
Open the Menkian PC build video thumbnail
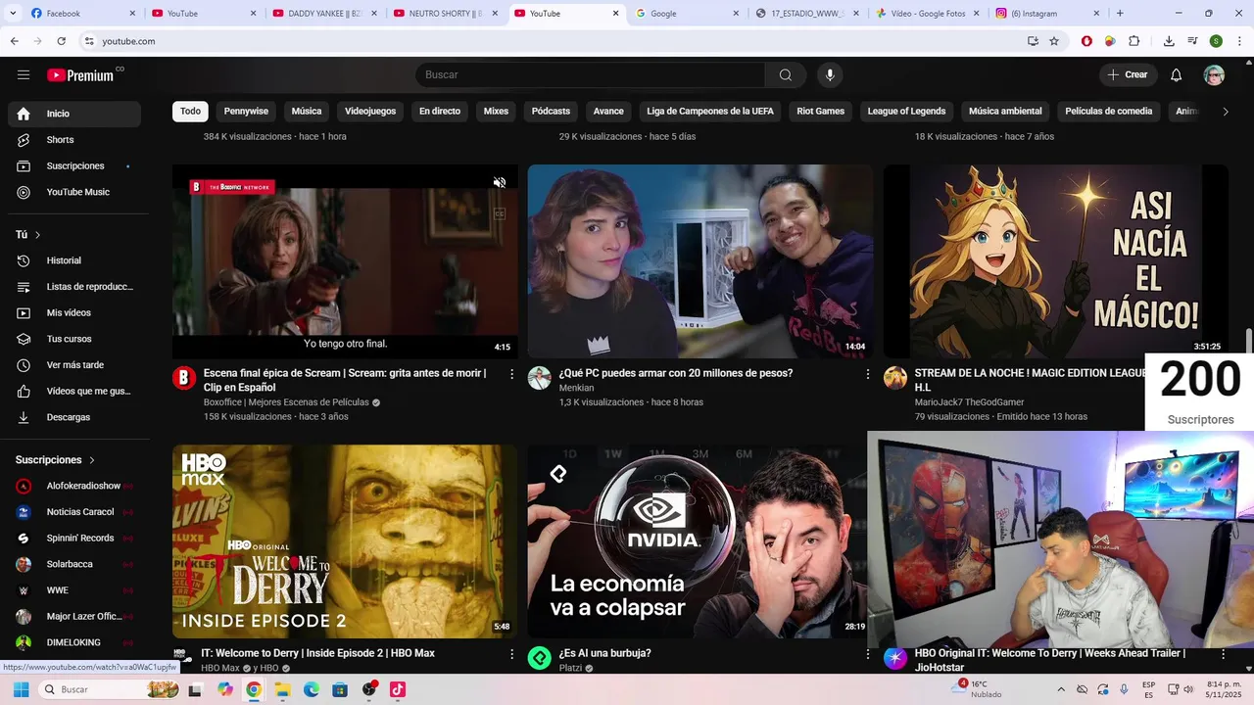tap(700, 261)
